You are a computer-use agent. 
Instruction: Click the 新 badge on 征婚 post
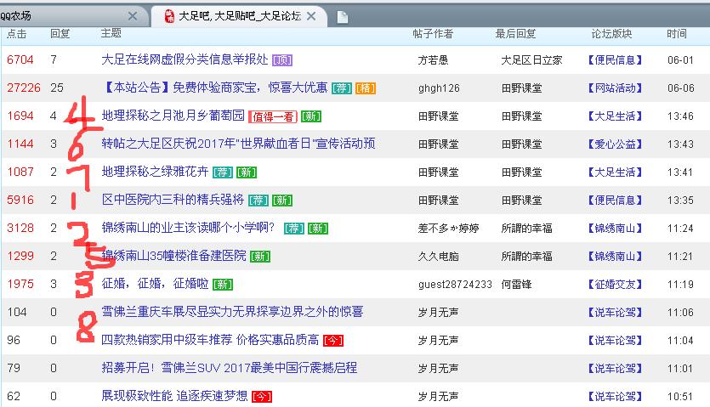tap(223, 285)
